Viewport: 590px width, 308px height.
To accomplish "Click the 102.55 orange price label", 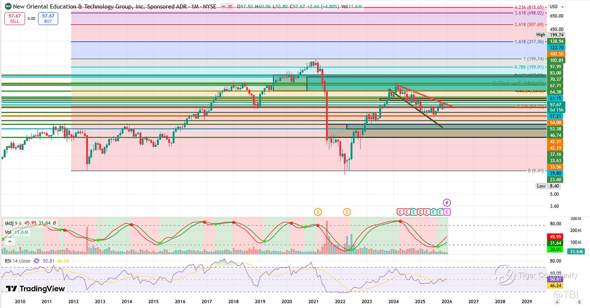I will click(556, 54).
